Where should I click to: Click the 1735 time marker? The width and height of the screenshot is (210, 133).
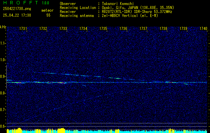click(x=103, y=28)
